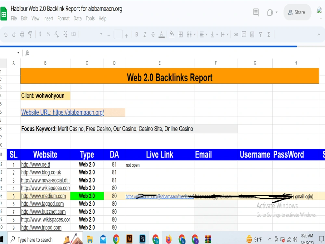Open the File menu
This screenshot has height=244, width=325.
coord(14,19)
